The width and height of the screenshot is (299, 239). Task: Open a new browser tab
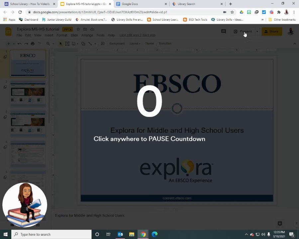click(231, 4)
